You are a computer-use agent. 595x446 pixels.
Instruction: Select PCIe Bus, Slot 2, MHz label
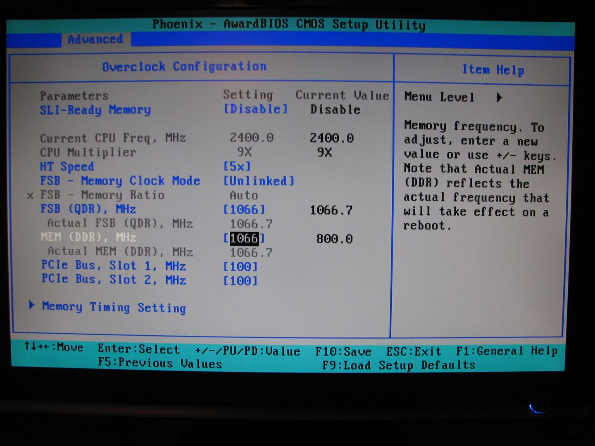[x=114, y=280]
